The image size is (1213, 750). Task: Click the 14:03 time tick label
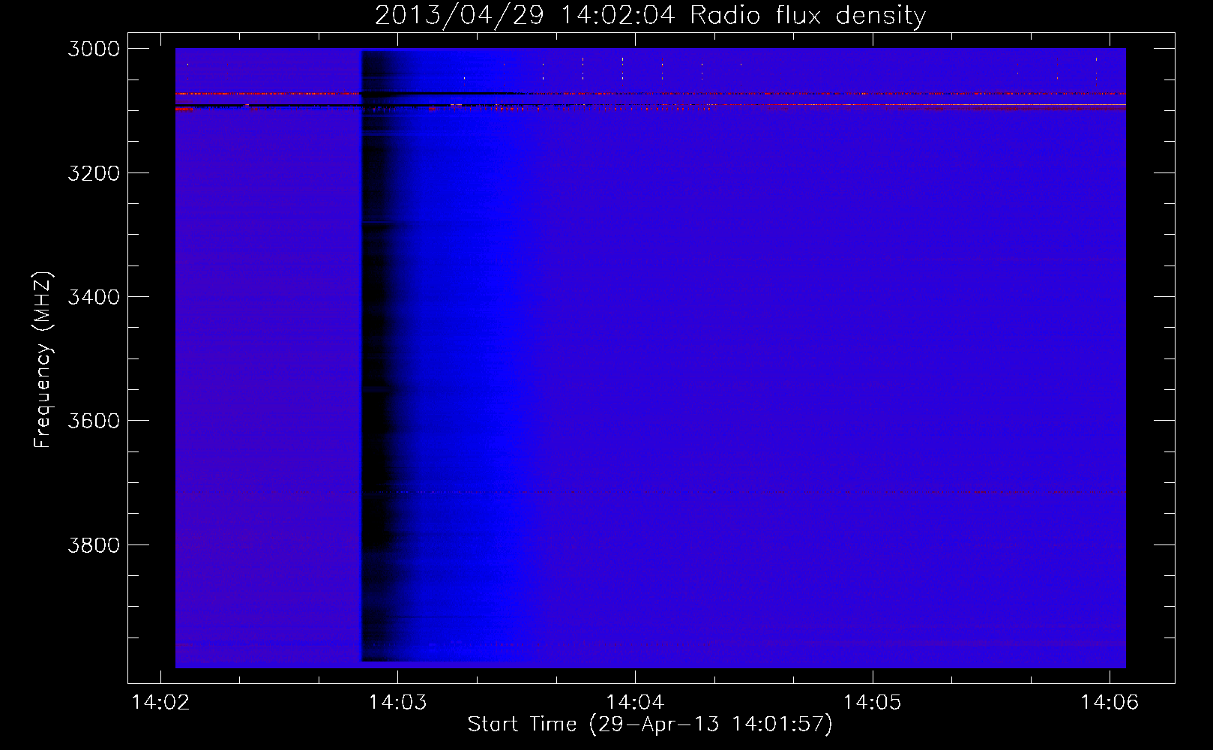[398, 703]
